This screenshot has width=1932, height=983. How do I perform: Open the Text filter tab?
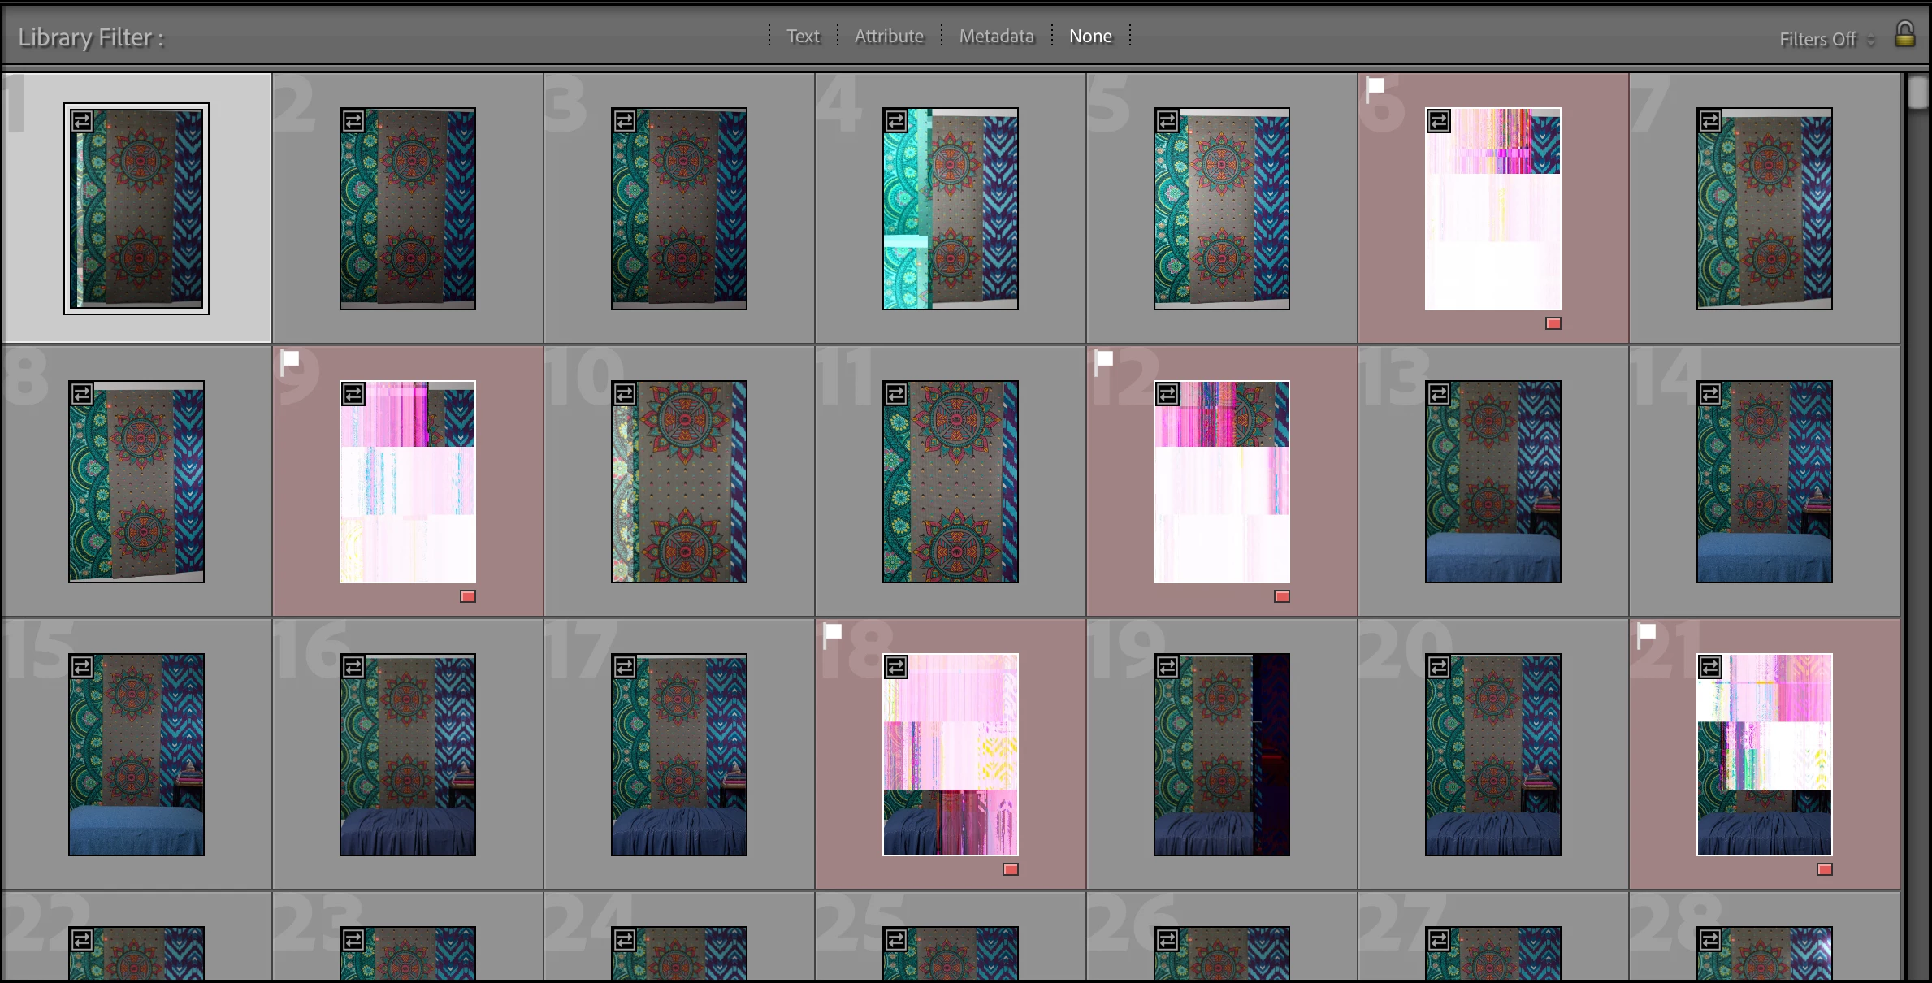point(803,36)
